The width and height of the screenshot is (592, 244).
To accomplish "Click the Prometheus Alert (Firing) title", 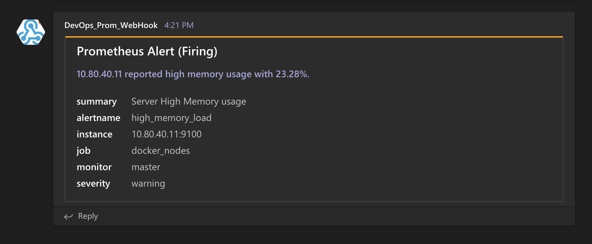I will pos(147,51).
